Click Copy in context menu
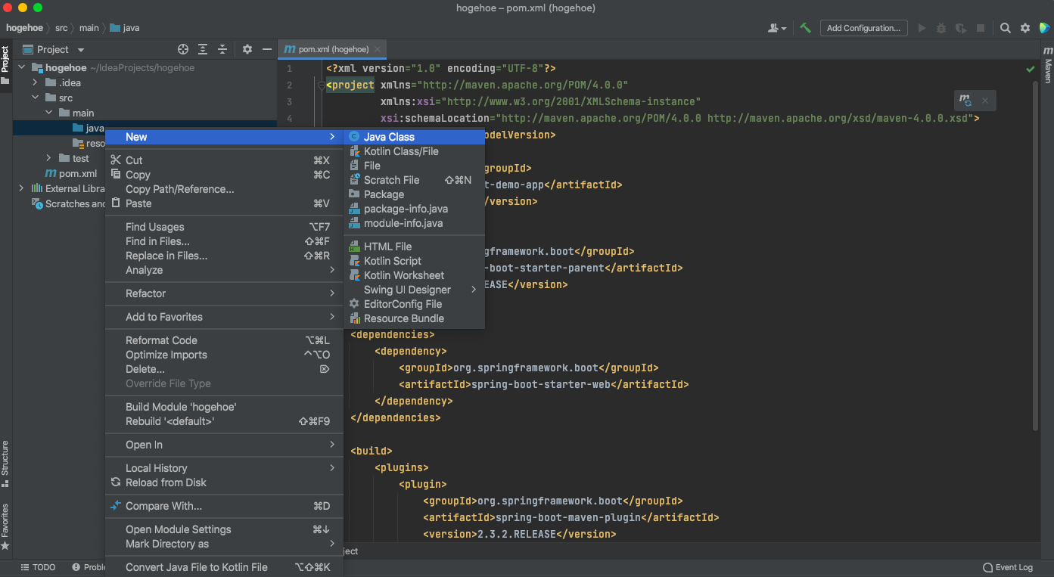This screenshot has height=577, width=1054. click(x=224, y=175)
